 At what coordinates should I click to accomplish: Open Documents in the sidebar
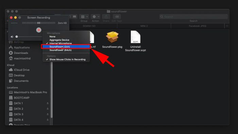coord(21,81)
